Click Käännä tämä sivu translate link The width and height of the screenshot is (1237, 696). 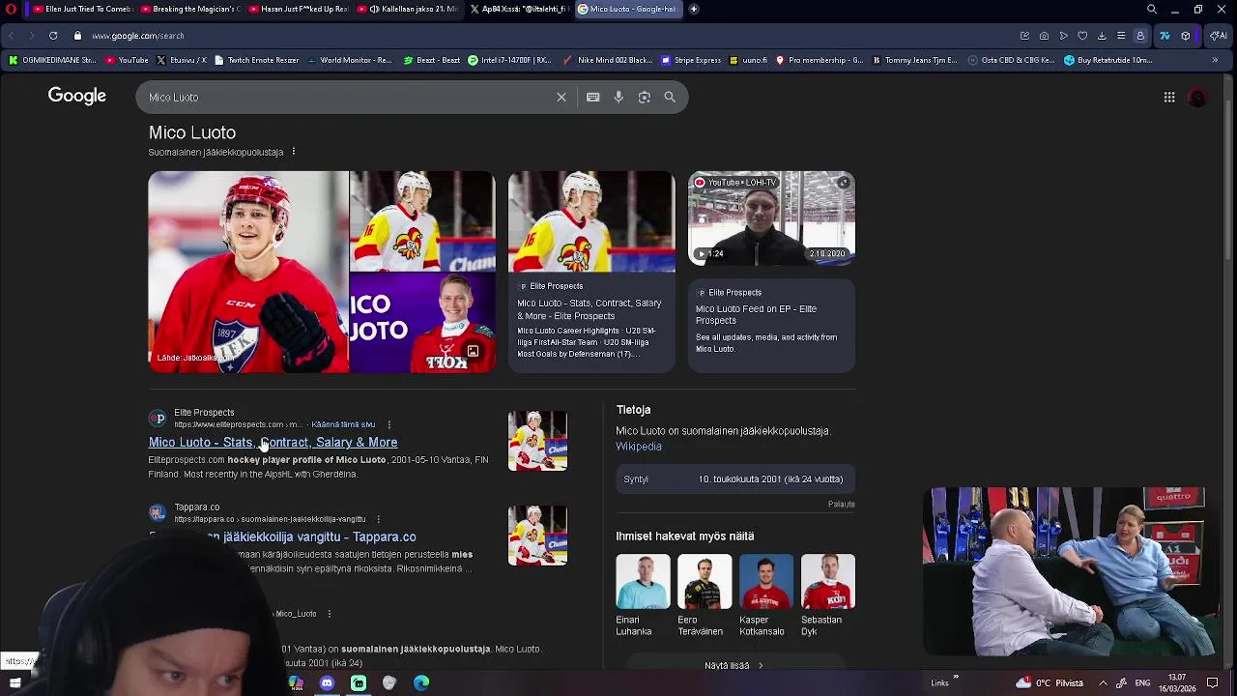pos(343,424)
